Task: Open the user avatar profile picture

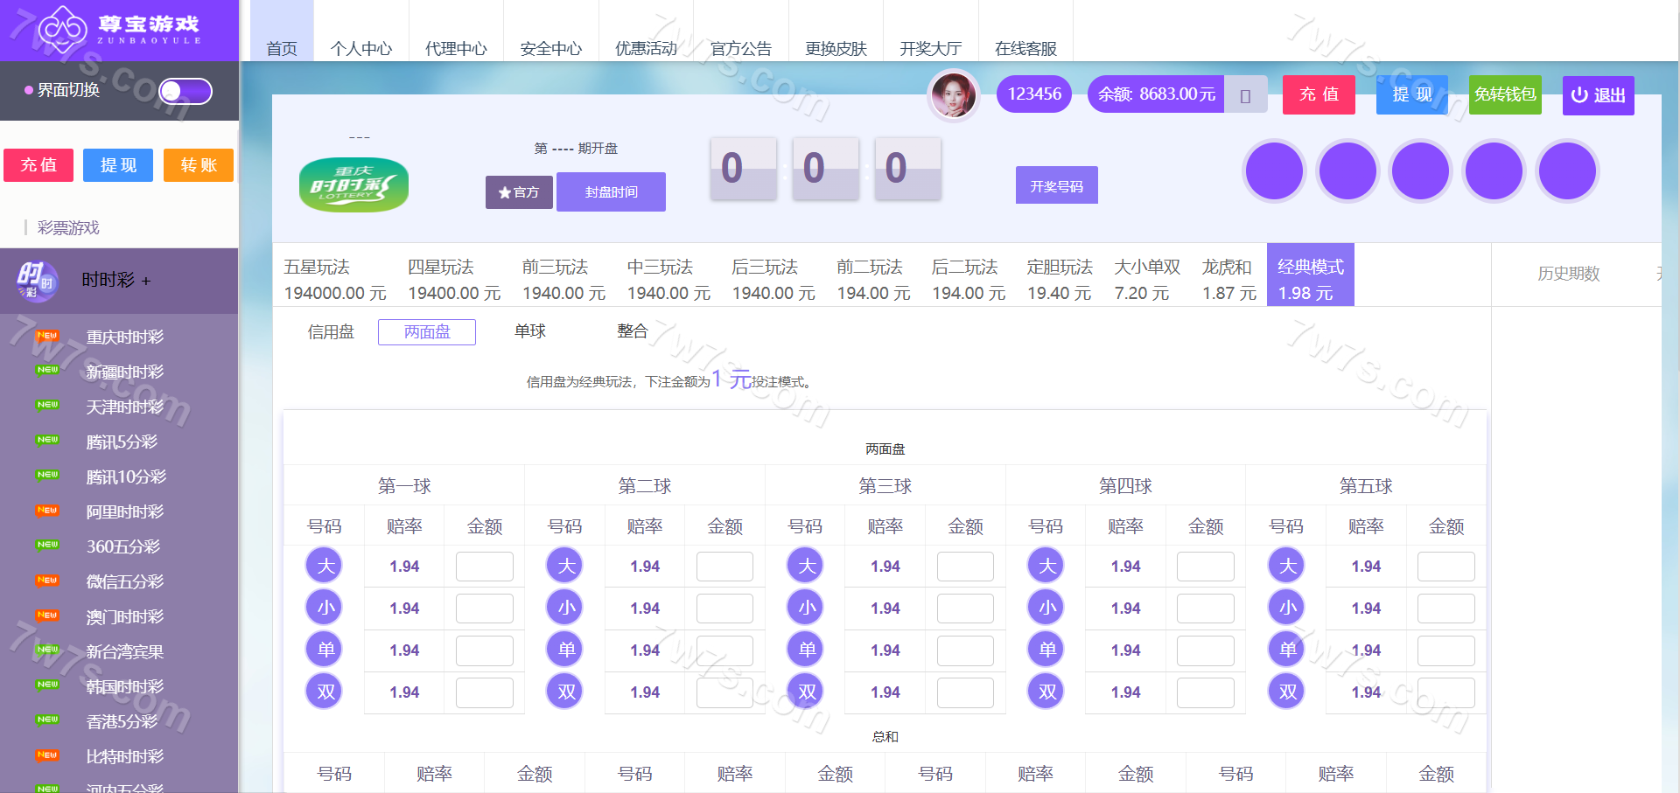Action: pyautogui.click(x=953, y=94)
